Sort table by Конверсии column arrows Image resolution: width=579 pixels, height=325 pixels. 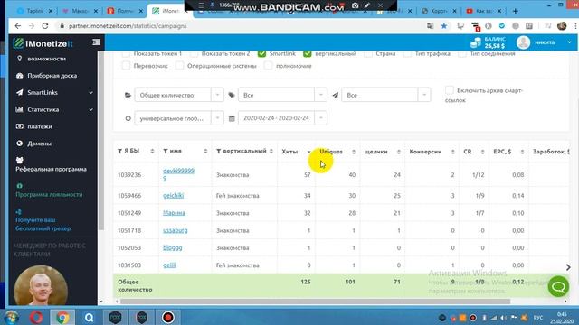[x=452, y=152]
